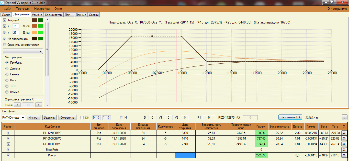Toggle calculation checkbox for RI105000BW0
Image resolution: width=349 pixels, height=161 pixels.
(x=8, y=139)
